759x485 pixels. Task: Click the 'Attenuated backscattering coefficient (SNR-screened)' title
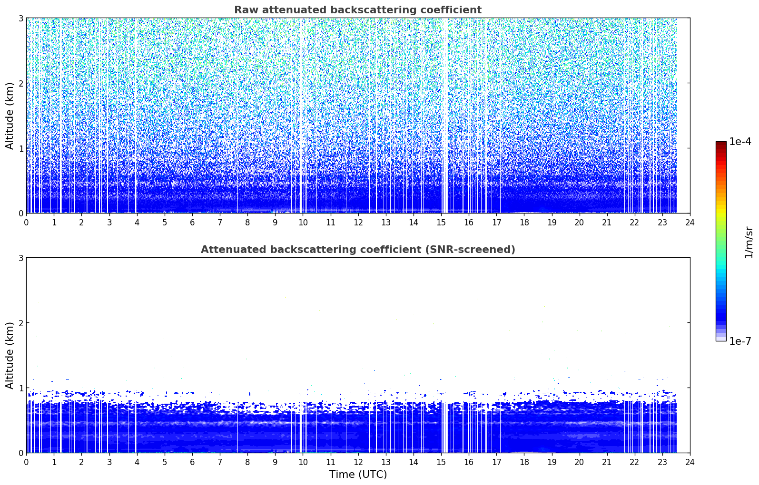click(357, 250)
